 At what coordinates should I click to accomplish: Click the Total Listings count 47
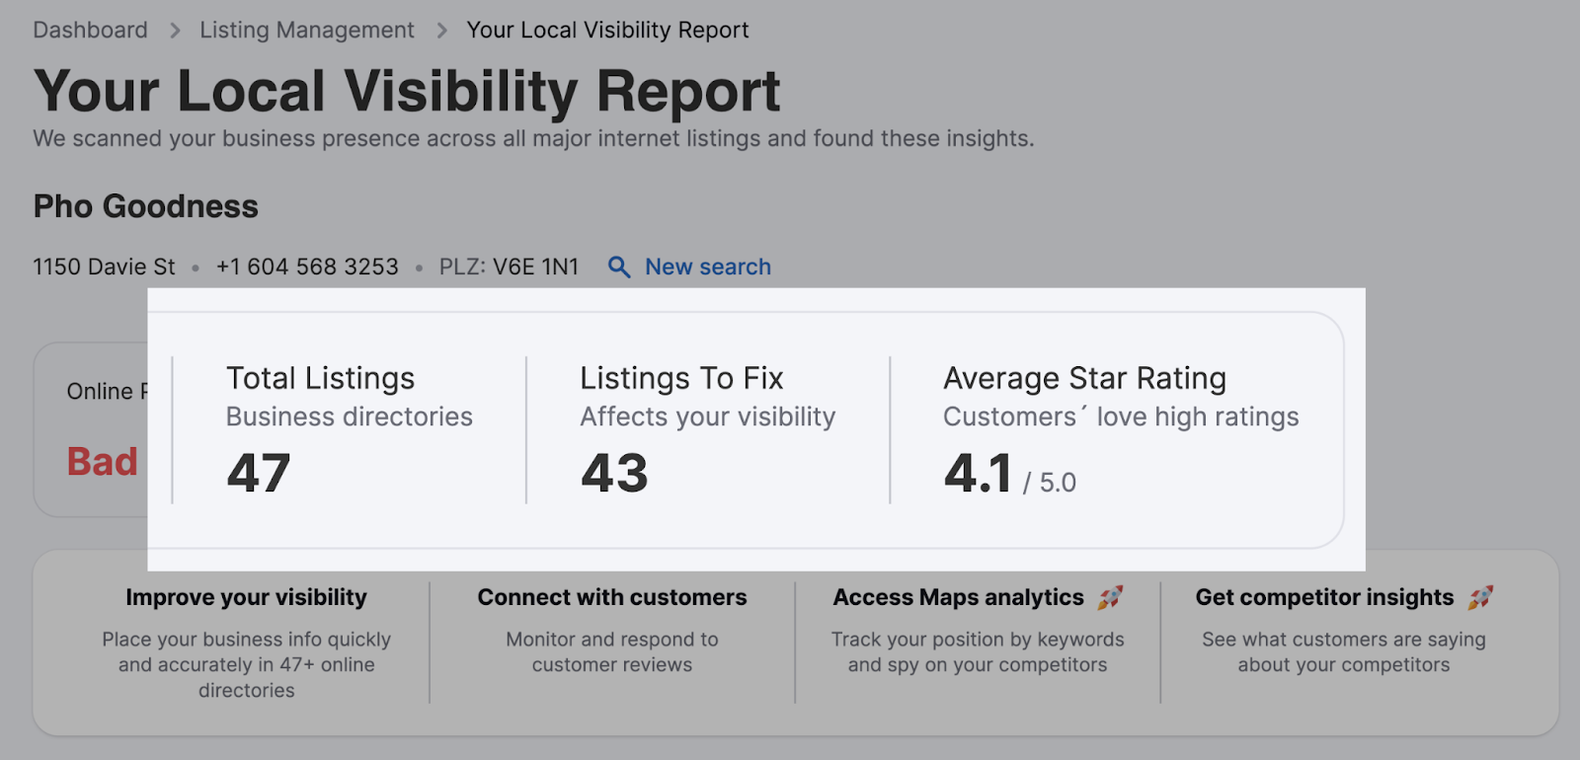point(259,474)
